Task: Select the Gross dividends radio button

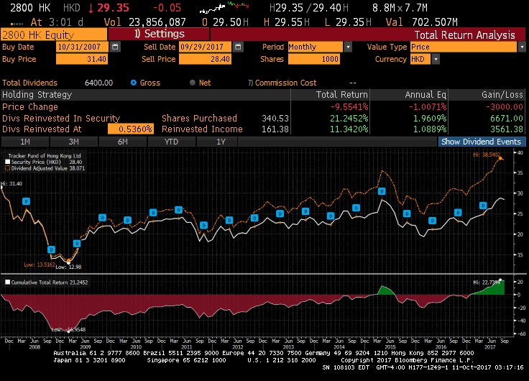Action: [x=134, y=83]
